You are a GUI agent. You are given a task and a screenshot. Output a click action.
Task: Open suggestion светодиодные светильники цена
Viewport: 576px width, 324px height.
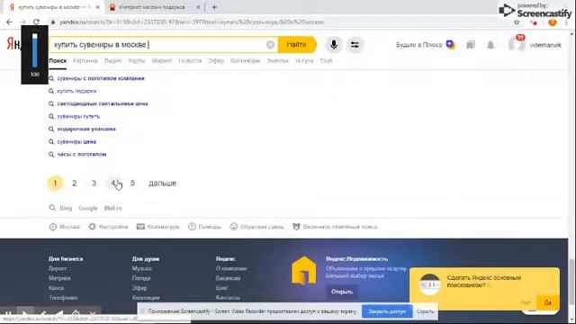tap(103, 103)
